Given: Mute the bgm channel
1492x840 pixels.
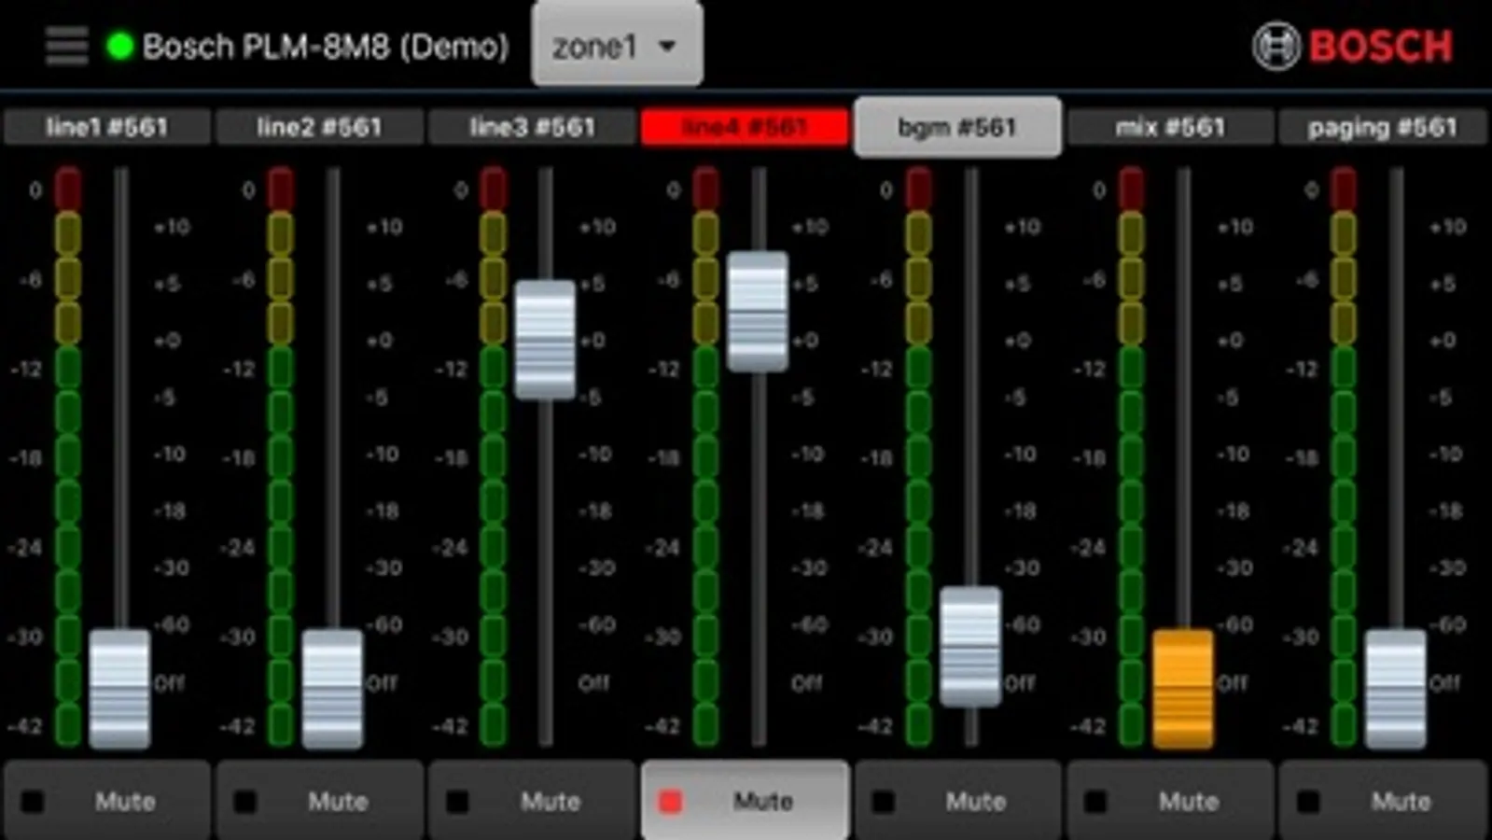Looking at the screenshot, I should pyautogui.click(x=957, y=801).
